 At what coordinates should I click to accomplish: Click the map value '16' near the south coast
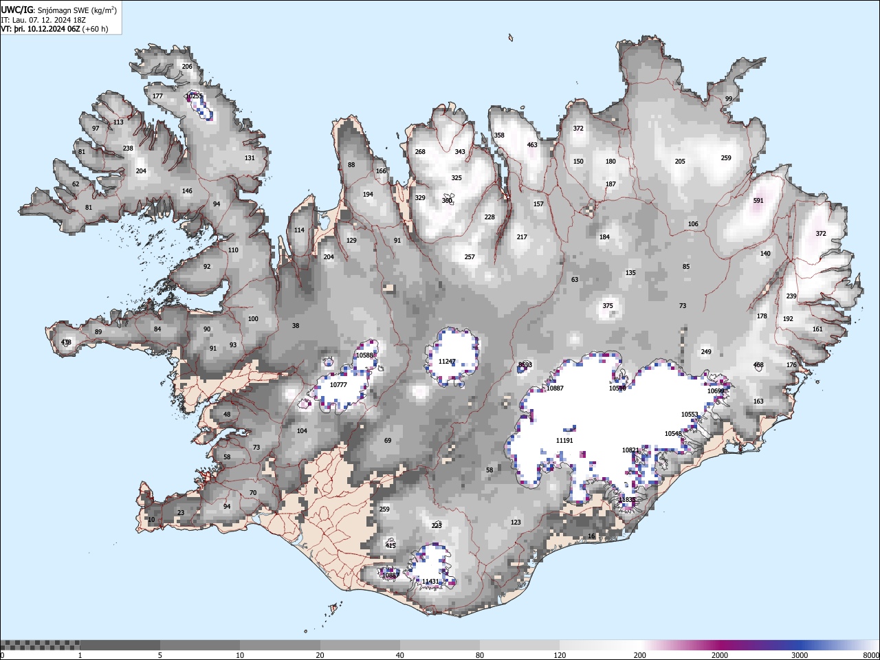tap(591, 536)
